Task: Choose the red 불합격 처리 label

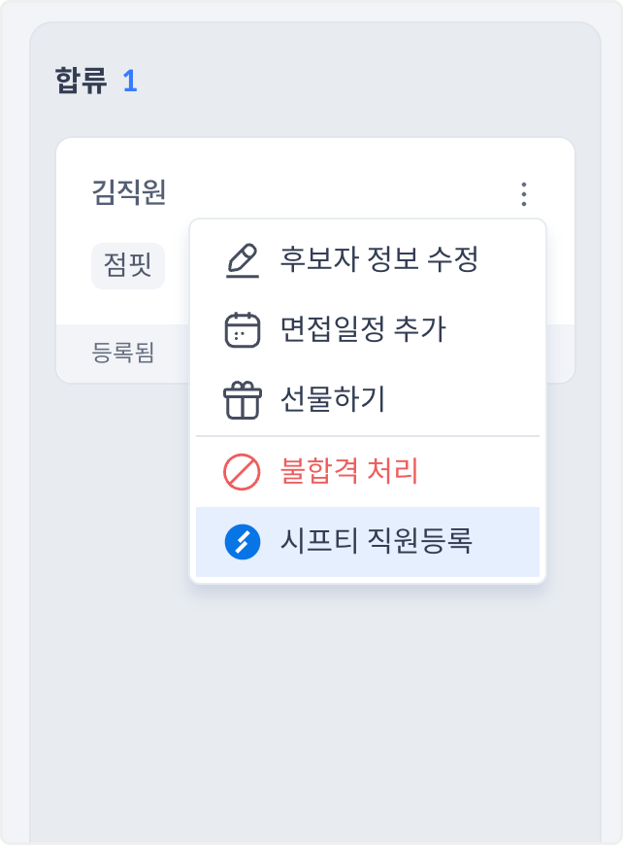Action: pos(349,472)
